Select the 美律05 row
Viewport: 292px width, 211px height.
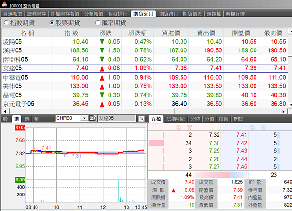[145, 86]
